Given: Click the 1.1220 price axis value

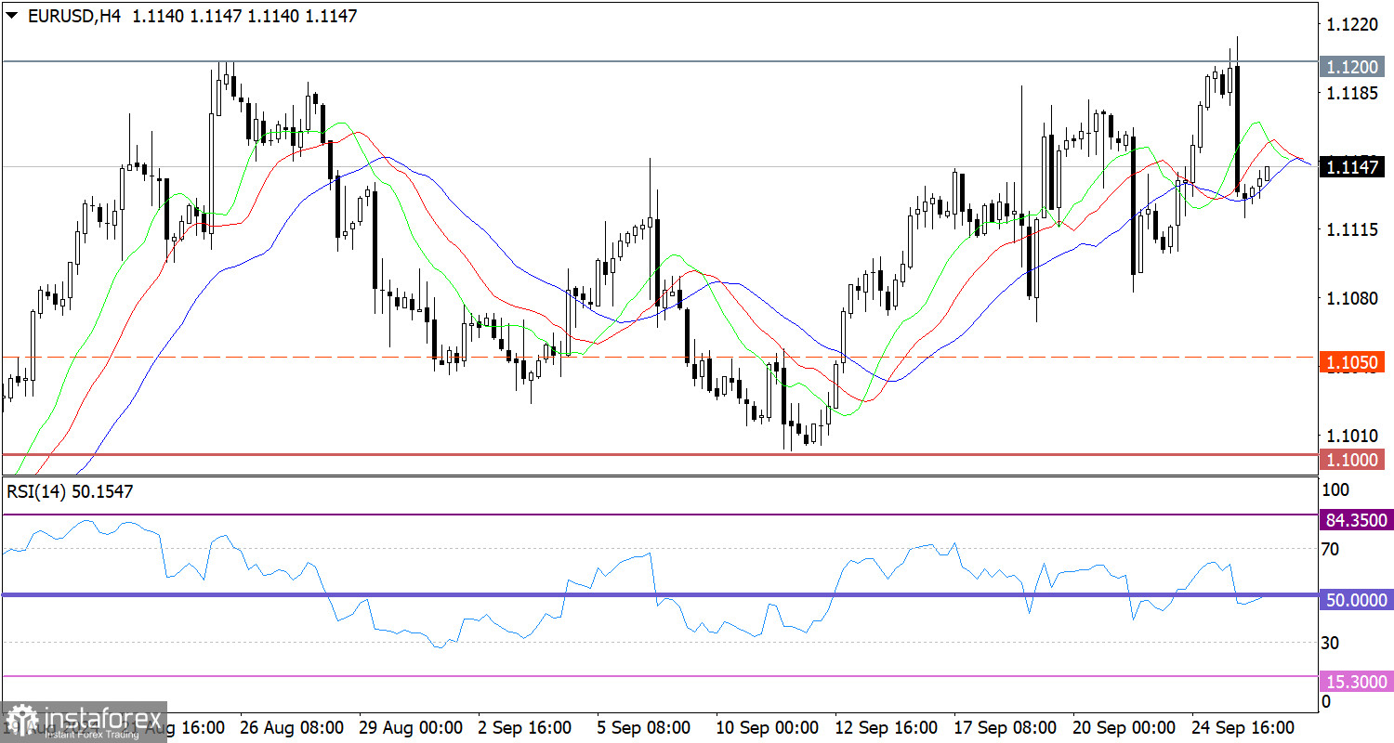Looking at the screenshot, I should pyautogui.click(x=1352, y=26).
